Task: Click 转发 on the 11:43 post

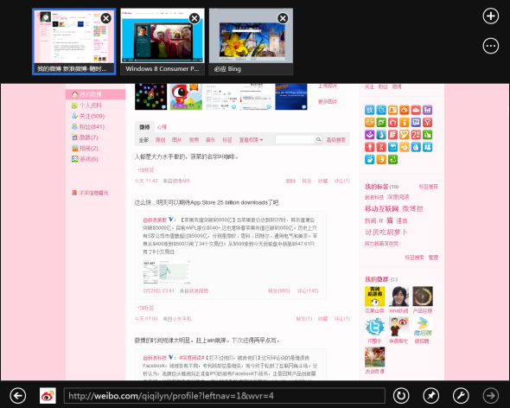Action: (307, 181)
